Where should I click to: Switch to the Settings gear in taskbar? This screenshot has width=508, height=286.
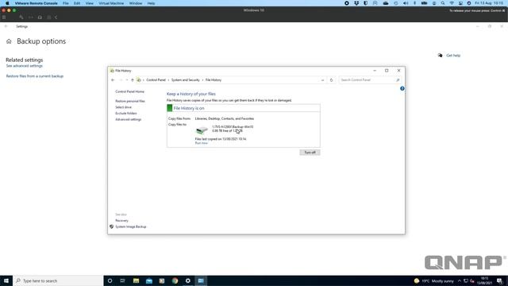click(x=188, y=280)
